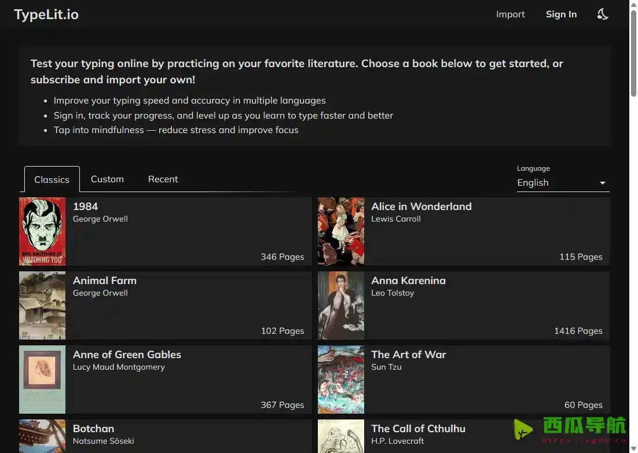Select the Alice in Wonderland title
This screenshot has width=638, height=453.
pyautogui.click(x=421, y=206)
